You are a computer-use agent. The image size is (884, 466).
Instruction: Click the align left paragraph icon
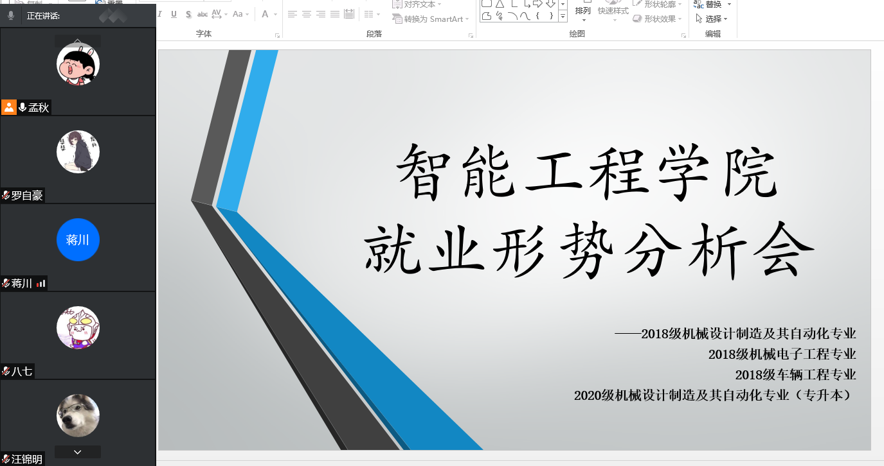point(293,14)
